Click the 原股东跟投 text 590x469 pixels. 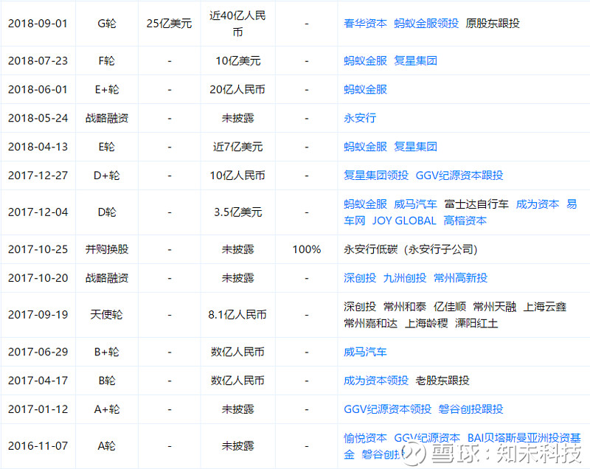pos(493,24)
